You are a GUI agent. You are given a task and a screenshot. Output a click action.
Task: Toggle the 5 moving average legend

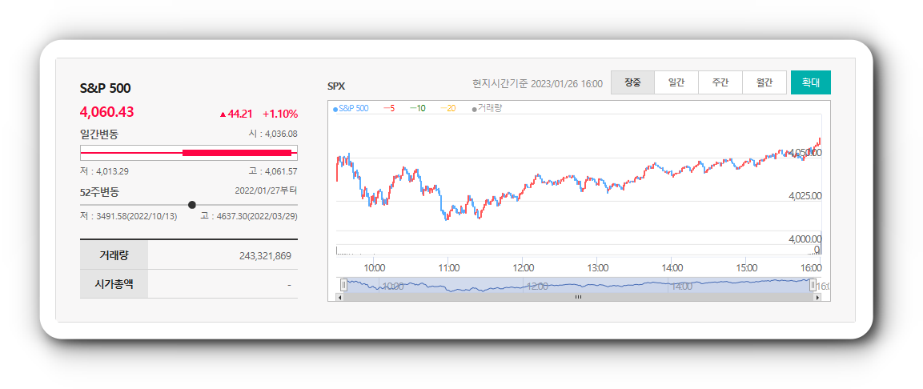pyautogui.click(x=388, y=108)
